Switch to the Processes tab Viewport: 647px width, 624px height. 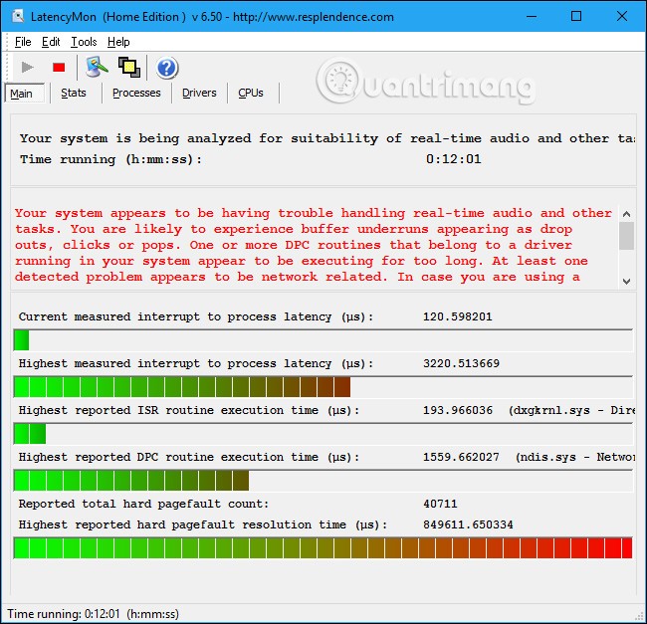(136, 94)
